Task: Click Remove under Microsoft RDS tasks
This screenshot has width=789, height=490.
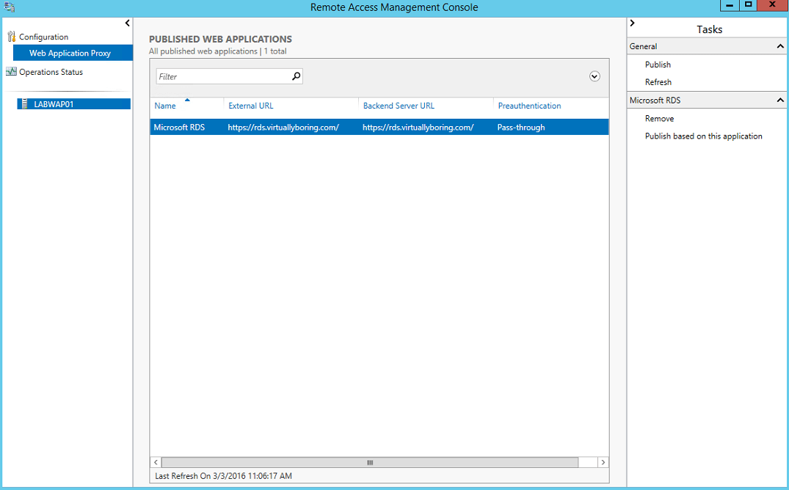Action: pos(659,119)
